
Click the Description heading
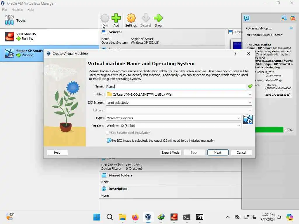[118, 189]
